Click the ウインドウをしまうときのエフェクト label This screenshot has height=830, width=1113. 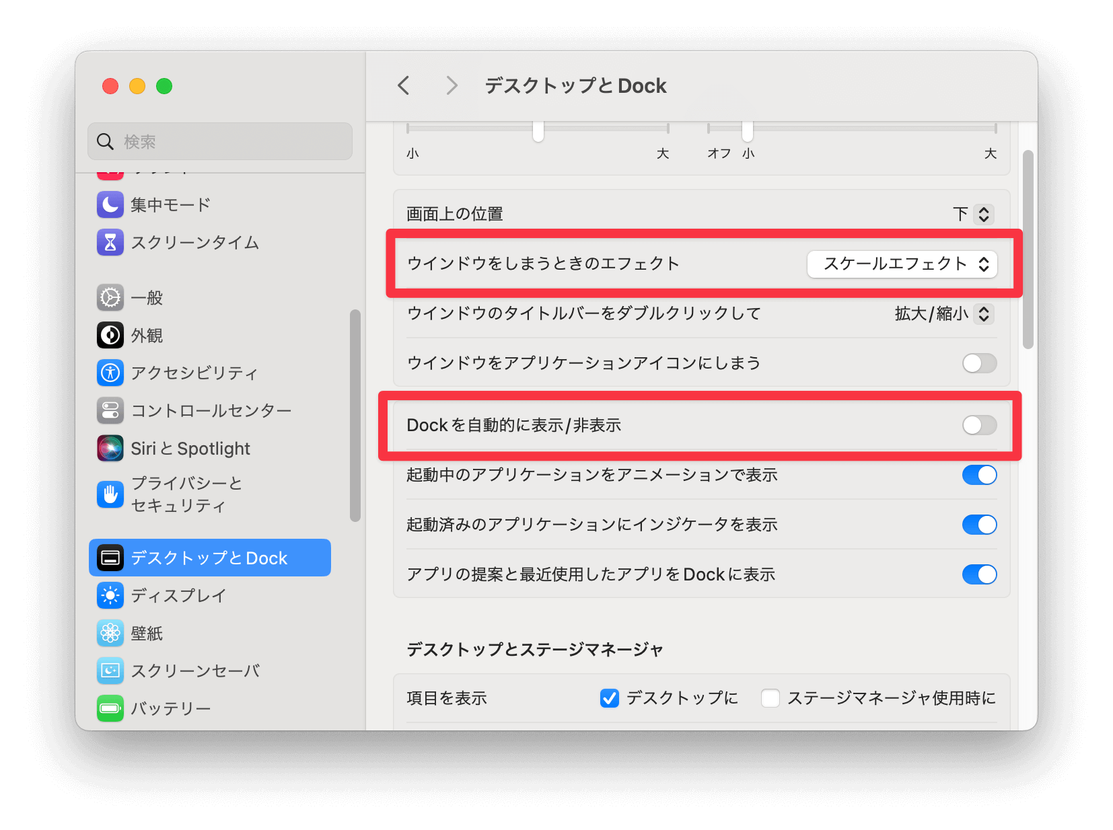(543, 264)
